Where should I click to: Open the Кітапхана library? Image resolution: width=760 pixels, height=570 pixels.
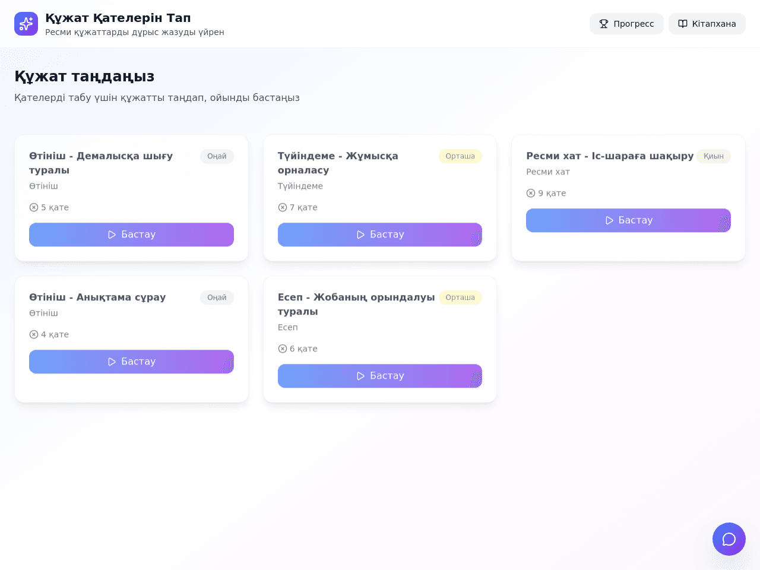point(707,24)
